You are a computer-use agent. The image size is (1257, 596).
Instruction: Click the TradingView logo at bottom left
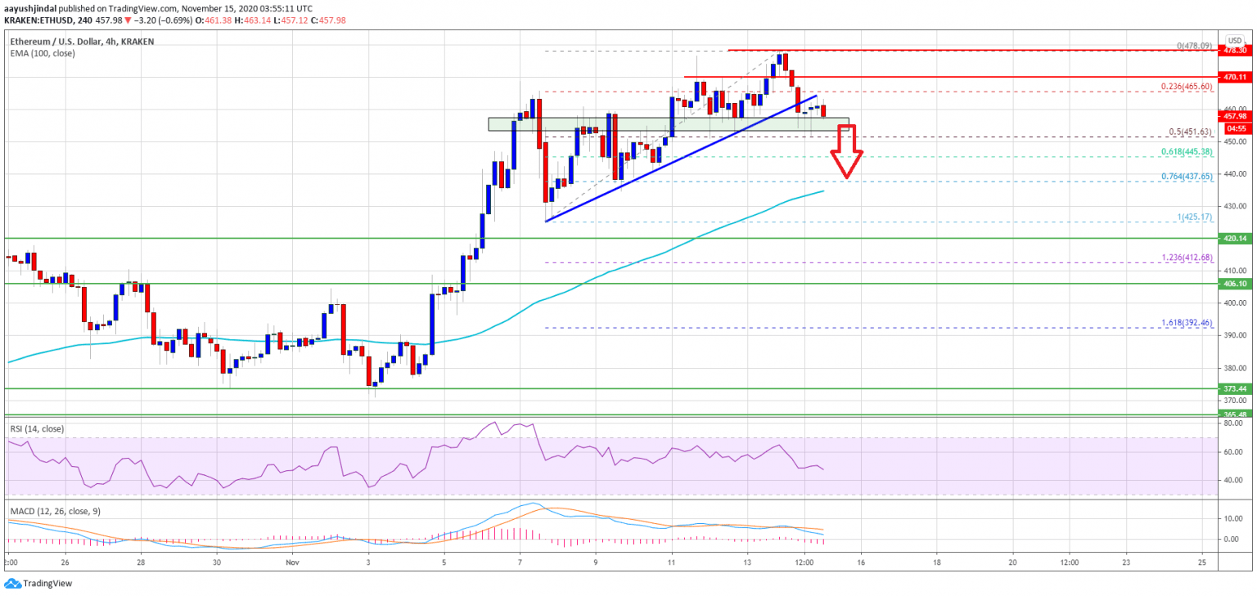pos(38,583)
